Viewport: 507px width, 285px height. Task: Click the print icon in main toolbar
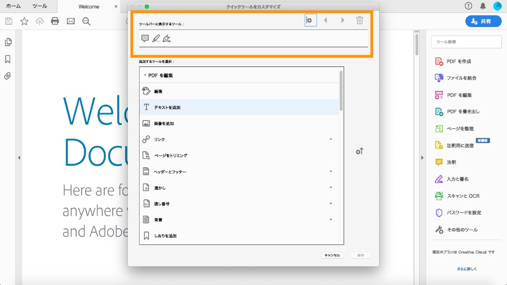click(55, 21)
